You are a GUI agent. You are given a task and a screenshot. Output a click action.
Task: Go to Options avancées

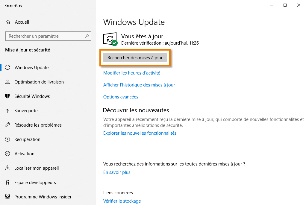[121, 97]
